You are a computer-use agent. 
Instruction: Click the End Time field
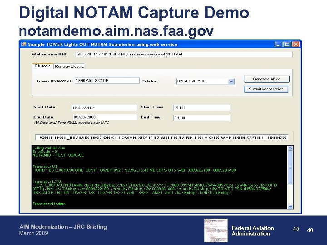pyautogui.click(x=202, y=118)
